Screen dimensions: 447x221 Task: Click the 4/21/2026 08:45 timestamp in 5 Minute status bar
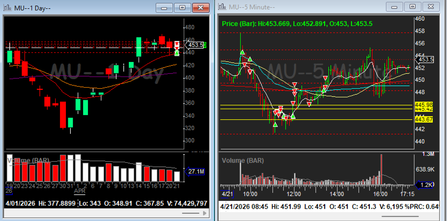[244, 206]
